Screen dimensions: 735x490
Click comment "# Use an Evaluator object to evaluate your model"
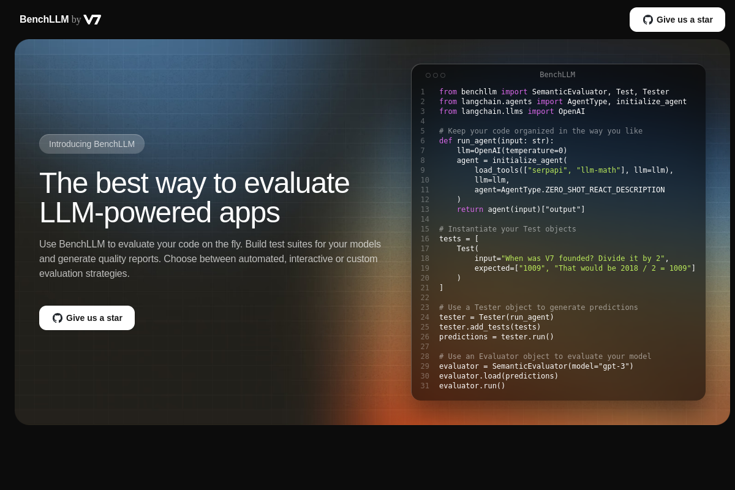coord(545,356)
